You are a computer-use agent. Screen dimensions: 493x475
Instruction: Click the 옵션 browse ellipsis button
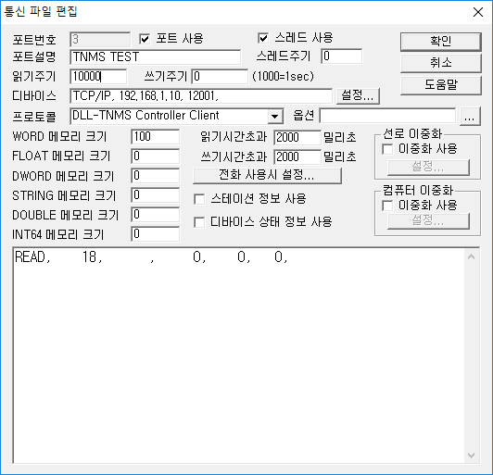click(x=470, y=117)
